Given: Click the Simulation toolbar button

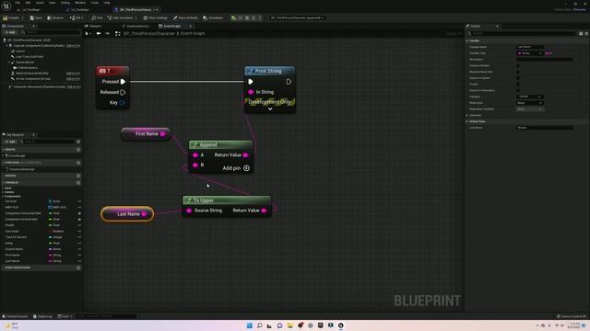Looking at the screenshot, I should [x=213, y=17].
